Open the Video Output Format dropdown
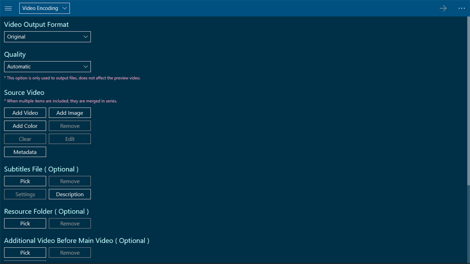The height and width of the screenshot is (264, 470). 47,37
